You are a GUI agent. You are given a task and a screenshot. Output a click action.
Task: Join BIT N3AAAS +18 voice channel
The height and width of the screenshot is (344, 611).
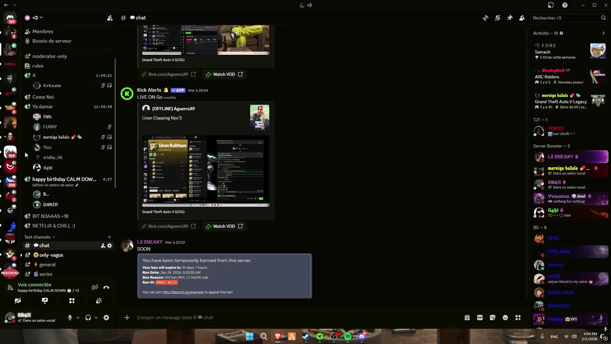pyautogui.click(x=69, y=216)
